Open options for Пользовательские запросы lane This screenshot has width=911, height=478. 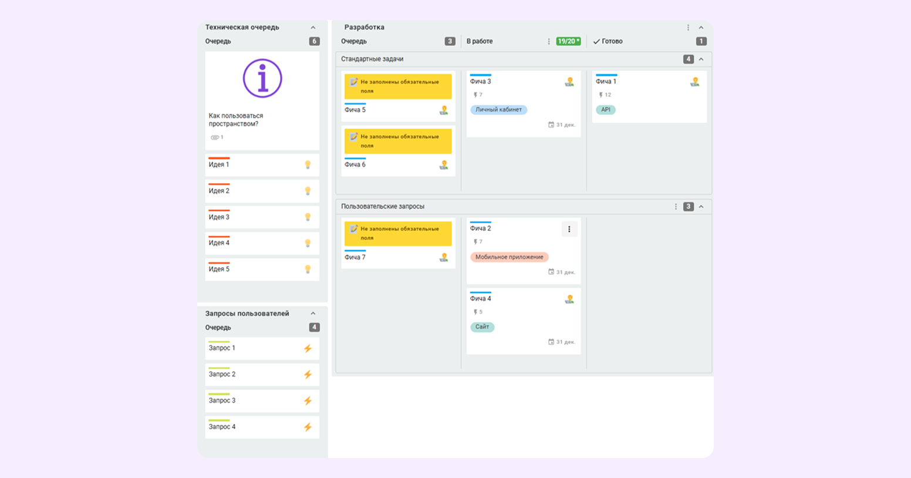676,207
